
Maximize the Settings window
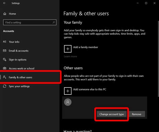point(146,3)
